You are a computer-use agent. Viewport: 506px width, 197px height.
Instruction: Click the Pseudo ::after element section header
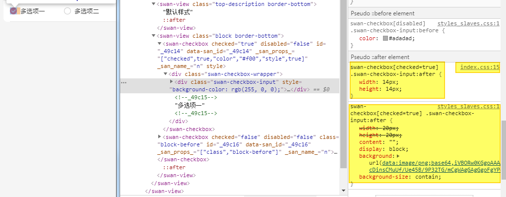[427, 57]
